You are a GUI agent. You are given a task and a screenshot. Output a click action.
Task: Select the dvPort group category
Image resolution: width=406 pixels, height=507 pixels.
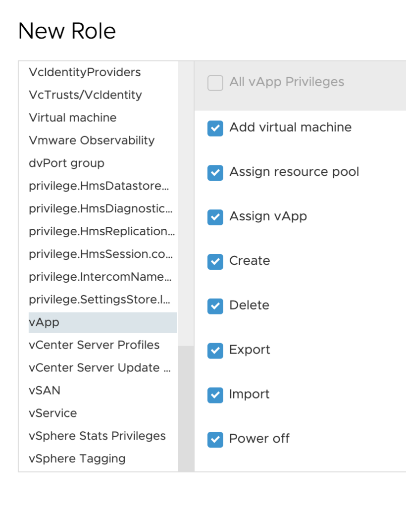[66, 163]
